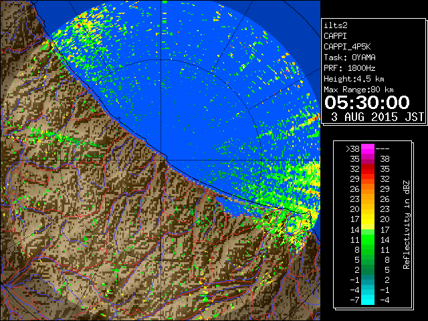The height and width of the screenshot is (321, 428).
Task: Click the 'PRF: 1800Hz' text
Action: (350, 68)
